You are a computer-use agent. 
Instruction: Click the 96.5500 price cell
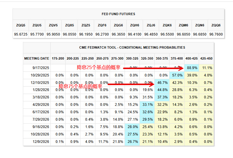167,34
